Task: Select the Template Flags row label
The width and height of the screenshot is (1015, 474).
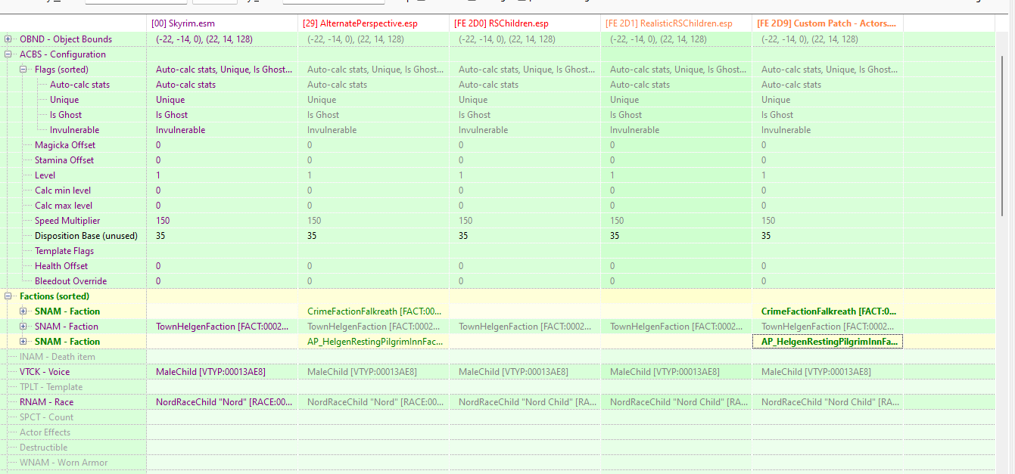Action: (64, 251)
